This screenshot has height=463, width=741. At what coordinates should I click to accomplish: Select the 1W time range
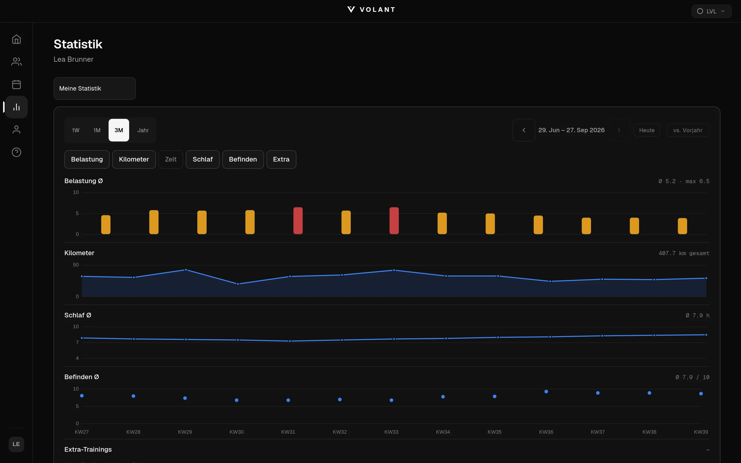[76, 130]
